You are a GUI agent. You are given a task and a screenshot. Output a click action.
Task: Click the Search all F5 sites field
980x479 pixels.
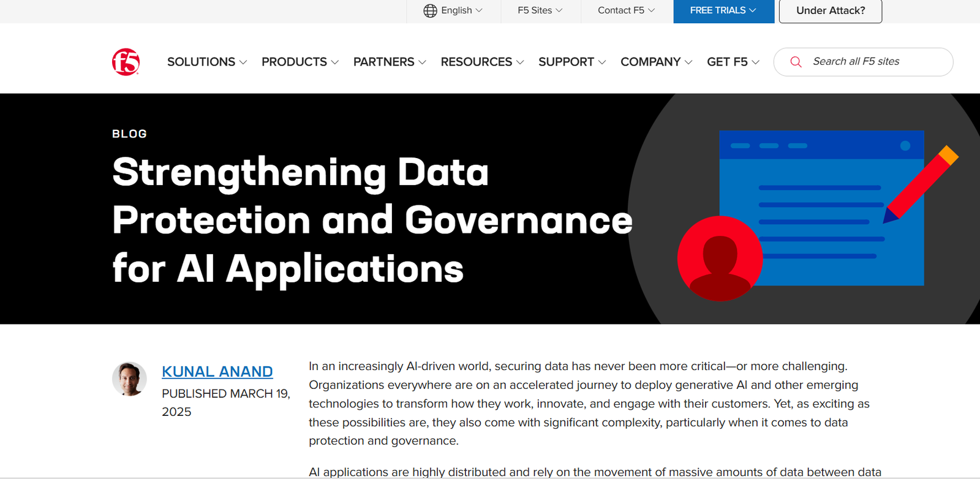pyautogui.click(x=870, y=62)
